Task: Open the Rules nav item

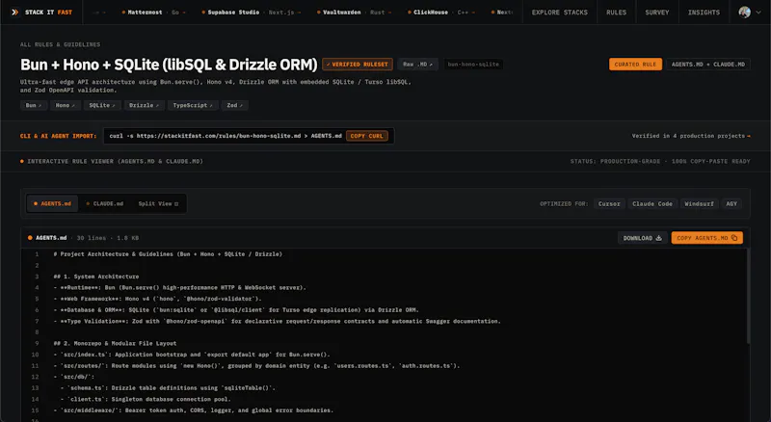Action: coord(616,13)
